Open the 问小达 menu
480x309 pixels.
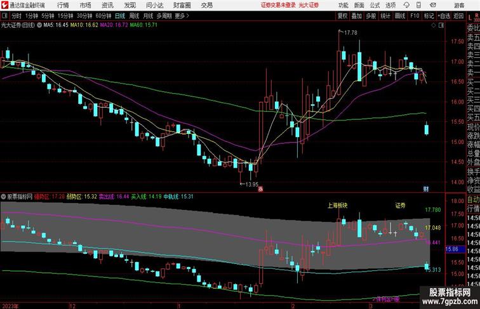tap(154, 5)
